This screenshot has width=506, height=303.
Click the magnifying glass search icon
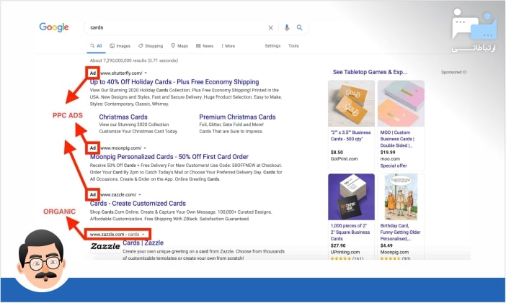tap(299, 28)
